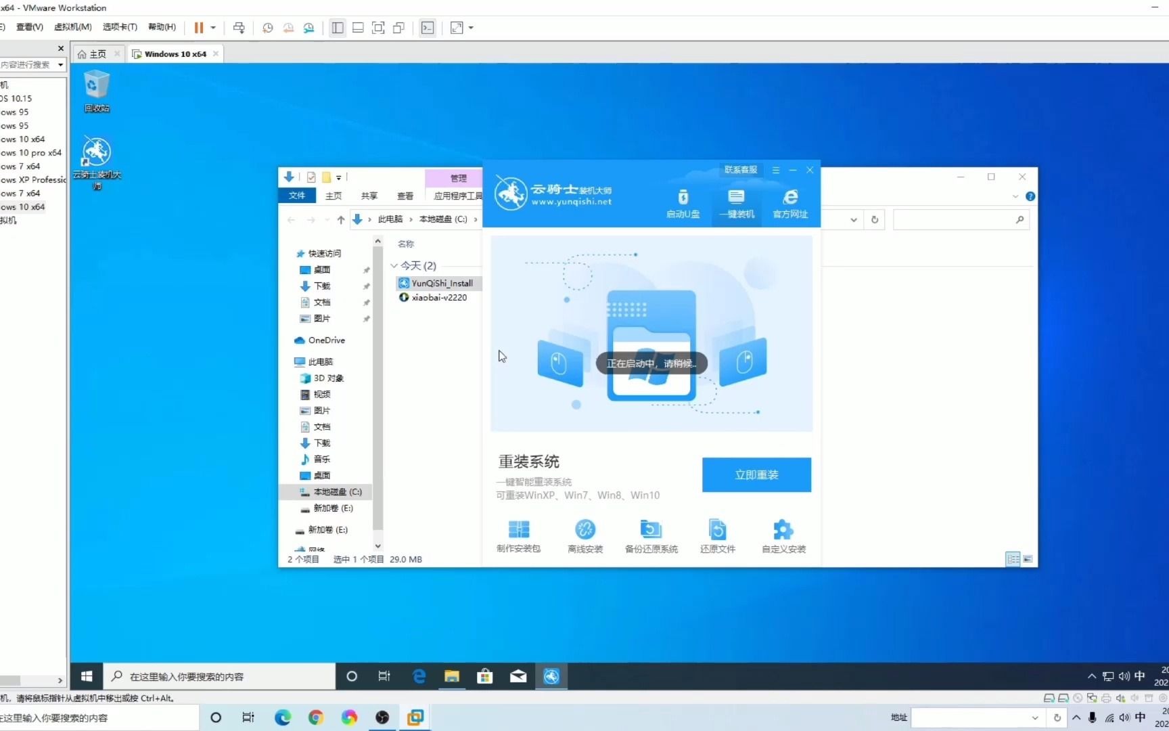Expand the Explorer ribbon chevron
This screenshot has width=1169, height=731.
(x=1015, y=196)
